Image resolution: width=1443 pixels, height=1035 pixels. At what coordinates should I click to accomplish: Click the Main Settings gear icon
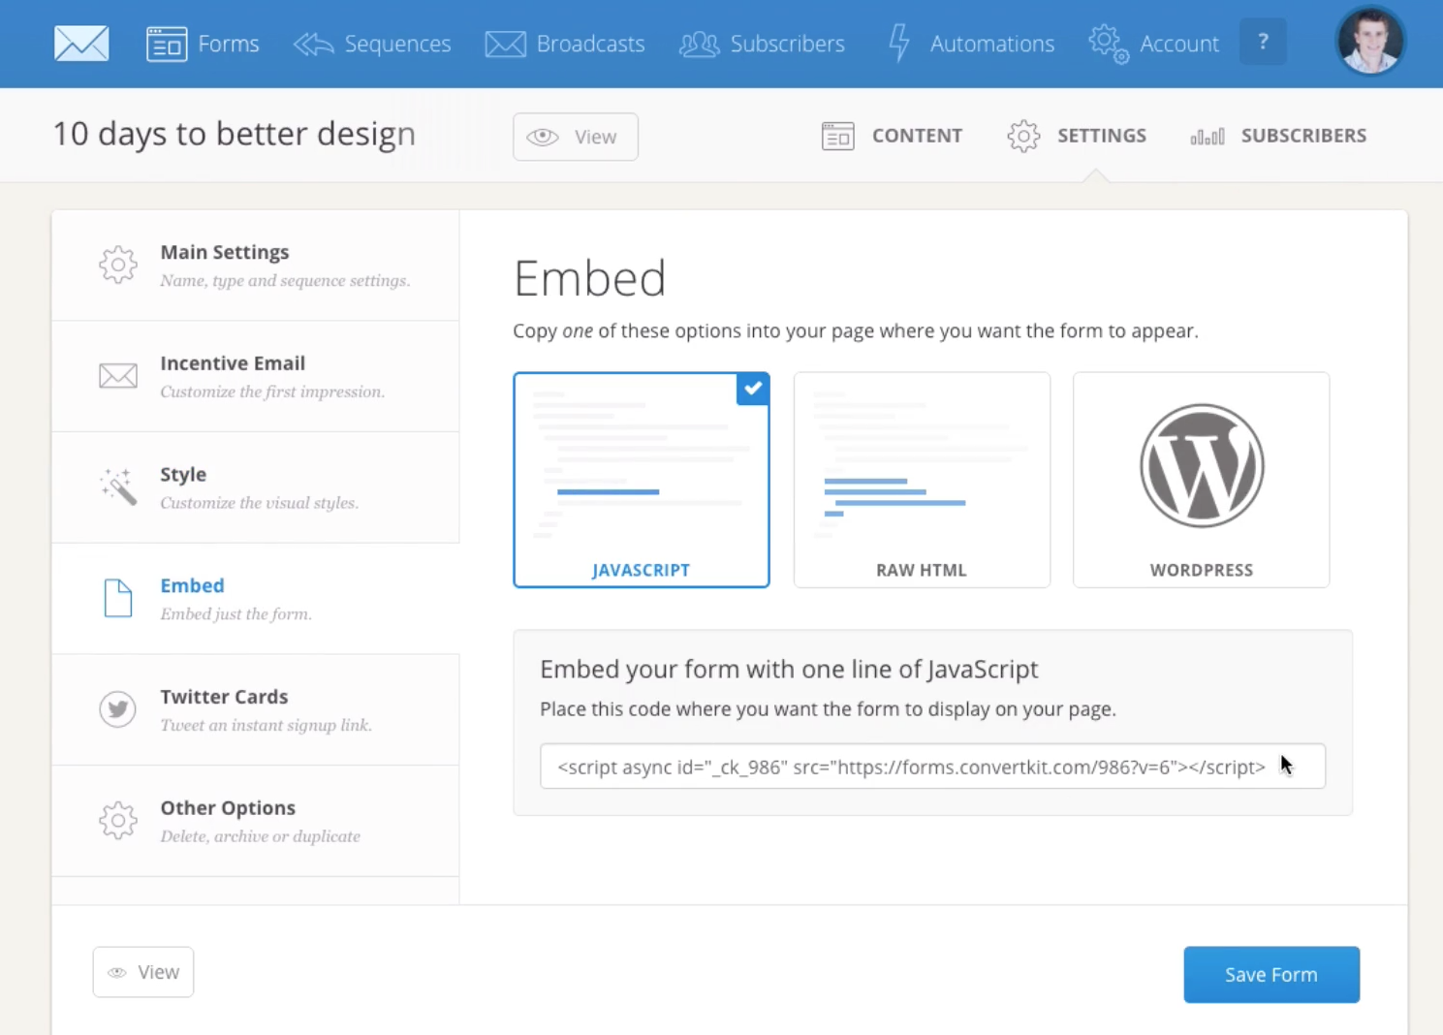(x=118, y=265)
